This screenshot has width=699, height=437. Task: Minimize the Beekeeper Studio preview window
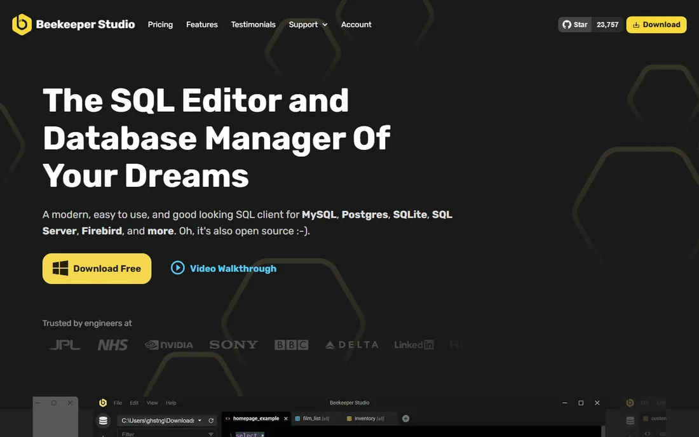pos(565,403)
